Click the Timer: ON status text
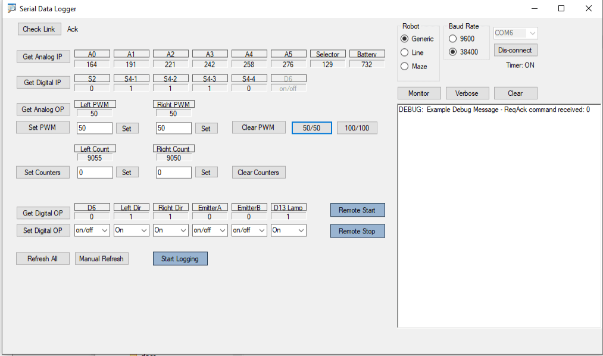The width and height of the screenshot is (603, 356). 520,65
